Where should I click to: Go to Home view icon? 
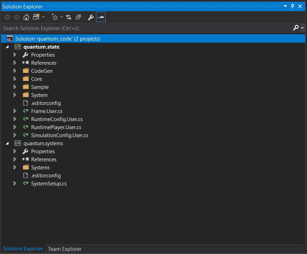26,17
